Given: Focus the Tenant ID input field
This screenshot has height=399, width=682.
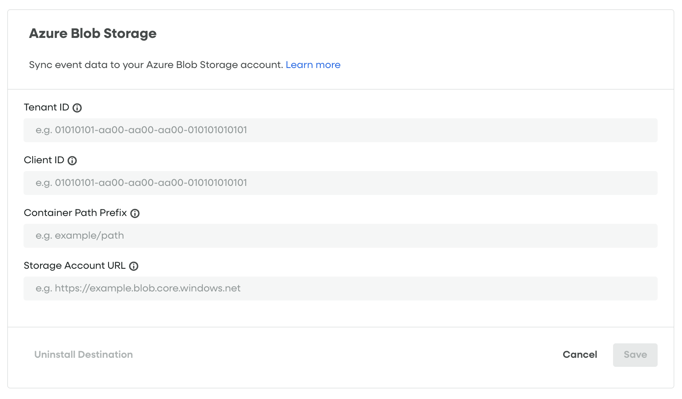Looking at the screenshot, I should pyautogui.click(x=341, y=130).
